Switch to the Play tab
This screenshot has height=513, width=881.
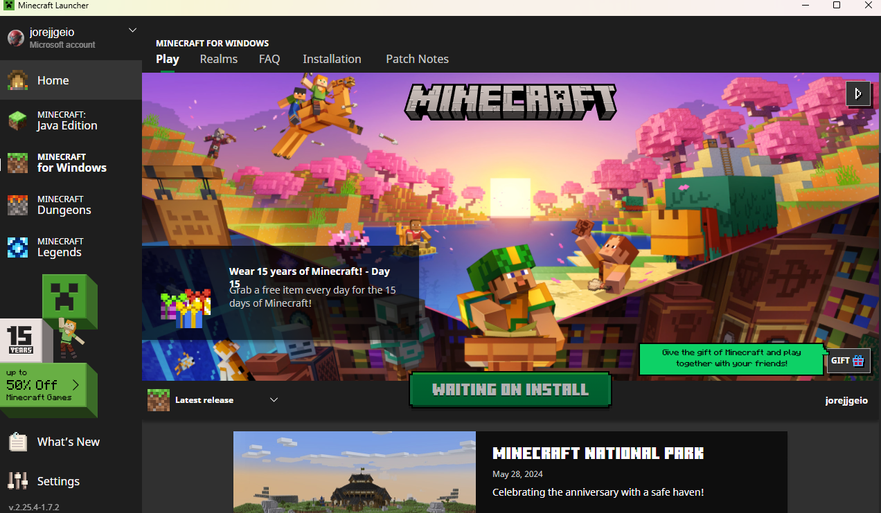click(x=168, y=60)
